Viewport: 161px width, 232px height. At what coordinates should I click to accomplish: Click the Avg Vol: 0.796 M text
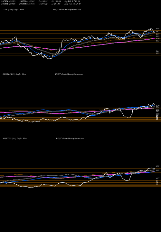[72, 1]
